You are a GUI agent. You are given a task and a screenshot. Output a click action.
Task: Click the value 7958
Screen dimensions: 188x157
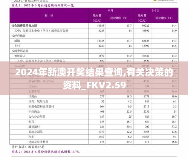pos(146,132)
